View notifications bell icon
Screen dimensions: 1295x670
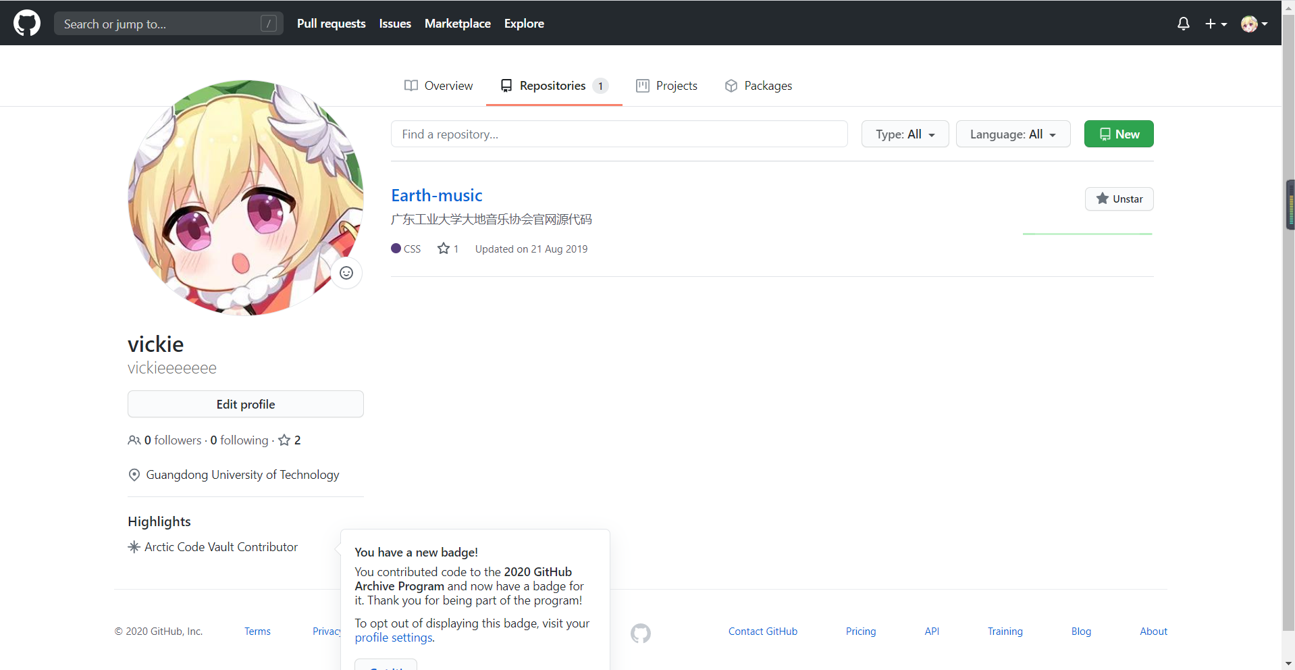[x=1184, y=24]
